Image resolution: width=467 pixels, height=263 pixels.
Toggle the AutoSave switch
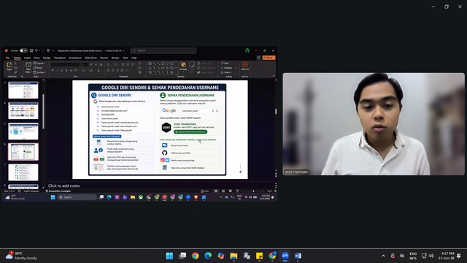pyautogui.click(x=23, y=50)
